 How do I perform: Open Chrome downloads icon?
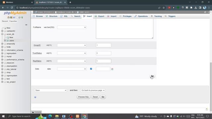tap(196, 8)
